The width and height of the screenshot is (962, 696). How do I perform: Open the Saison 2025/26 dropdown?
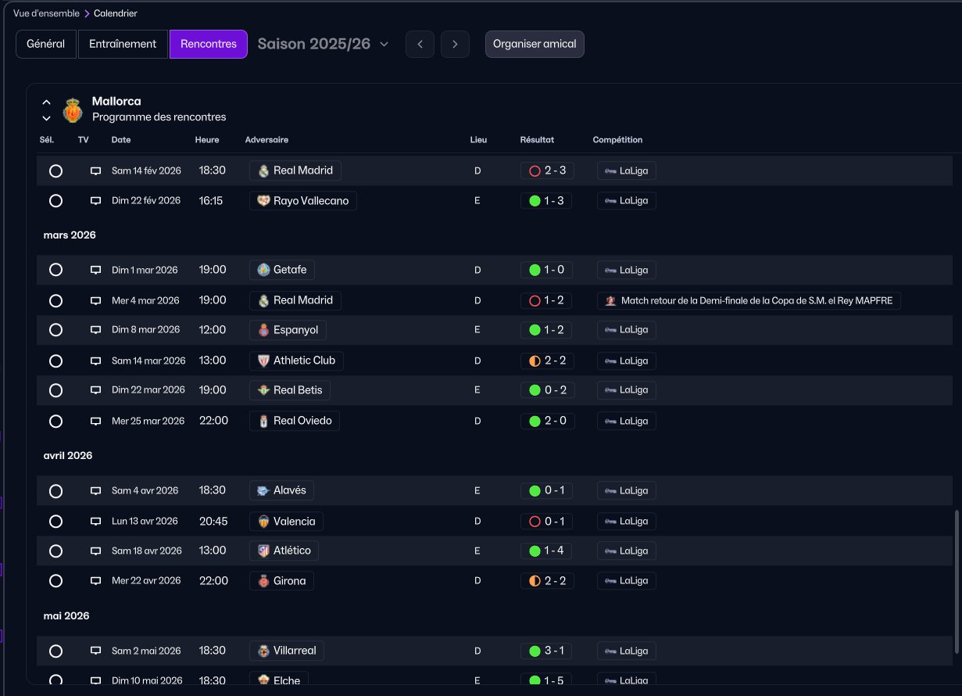pos(323,44)
